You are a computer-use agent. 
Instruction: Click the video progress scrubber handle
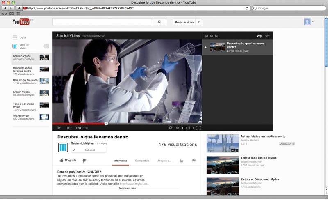106,124
